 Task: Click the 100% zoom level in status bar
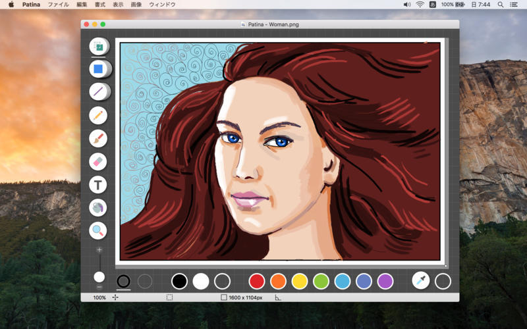pyautogui.click(x=99, y=297)
